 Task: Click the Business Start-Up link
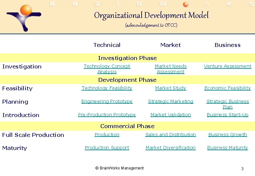point(228,115)
